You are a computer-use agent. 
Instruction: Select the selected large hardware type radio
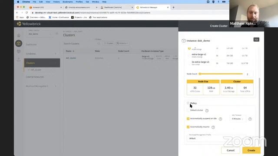pyautogui.click(x=189, y=48)
